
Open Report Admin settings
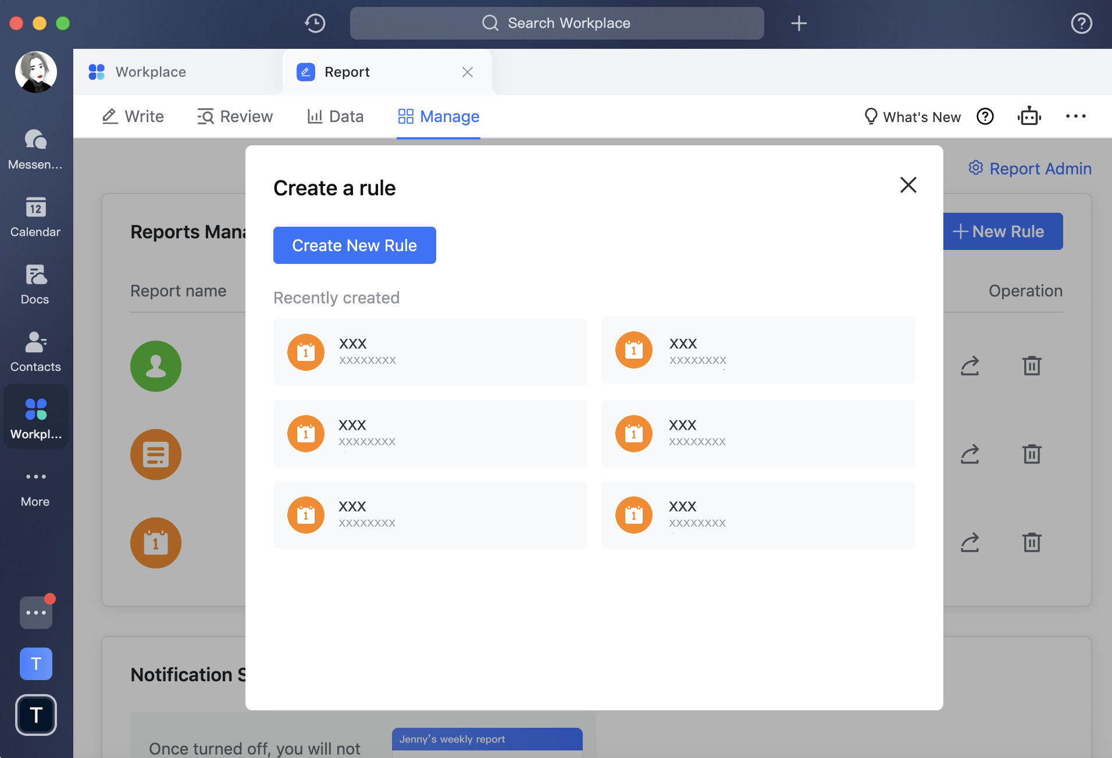pyautogui.click(x=1030, y=169)
